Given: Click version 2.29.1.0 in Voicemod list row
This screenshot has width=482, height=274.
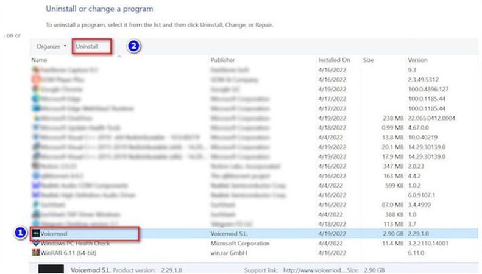Looking at the screenshot, I should [419, 233].
